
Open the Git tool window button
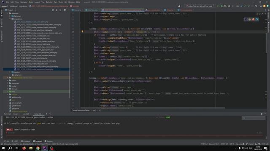coord(7,141)
